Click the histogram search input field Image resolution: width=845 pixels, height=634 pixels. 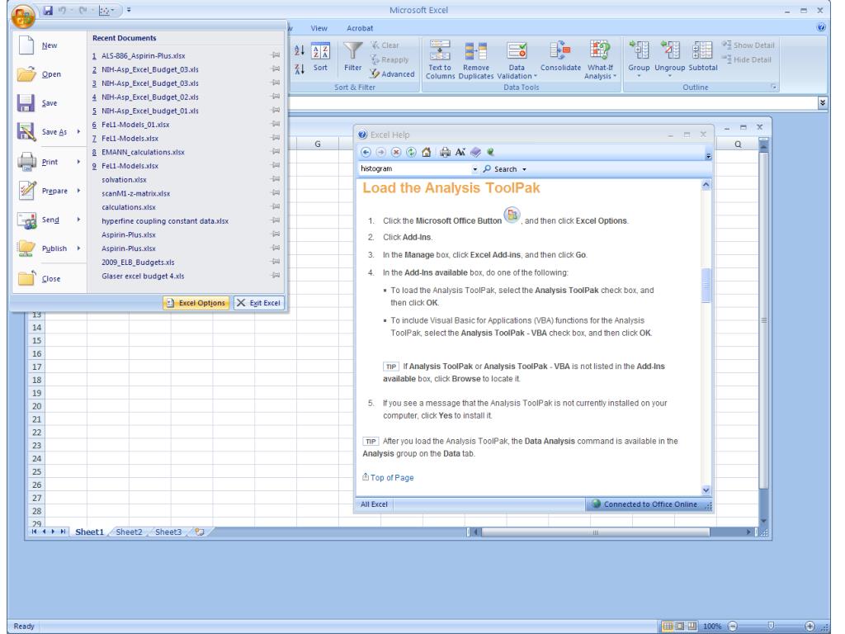tap(414, 168)
